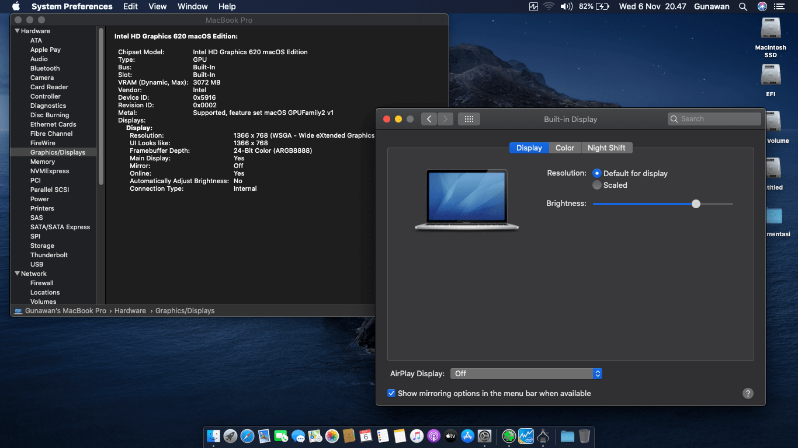Collapse the Network section in System Information

[x=16, y=273]
